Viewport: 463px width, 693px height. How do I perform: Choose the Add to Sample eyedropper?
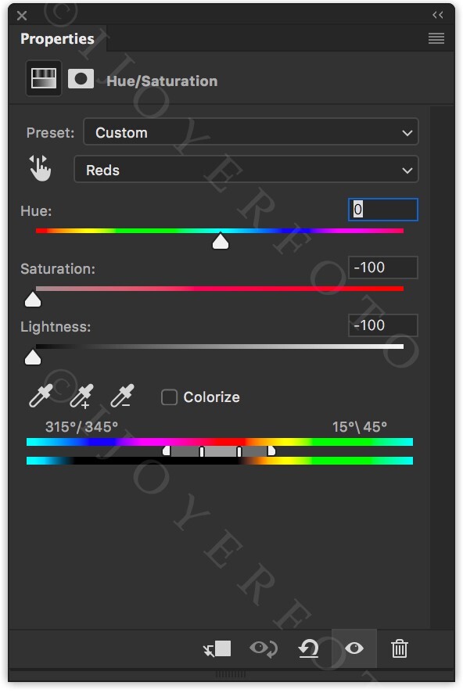pyautogui.click(x=82, y=395)
